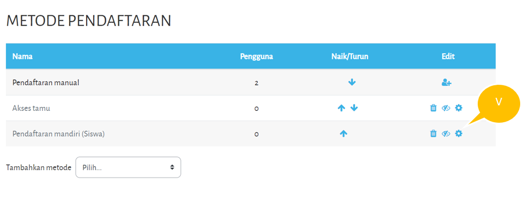Delete the Akses tamu enrolment method

click(434, 108)
